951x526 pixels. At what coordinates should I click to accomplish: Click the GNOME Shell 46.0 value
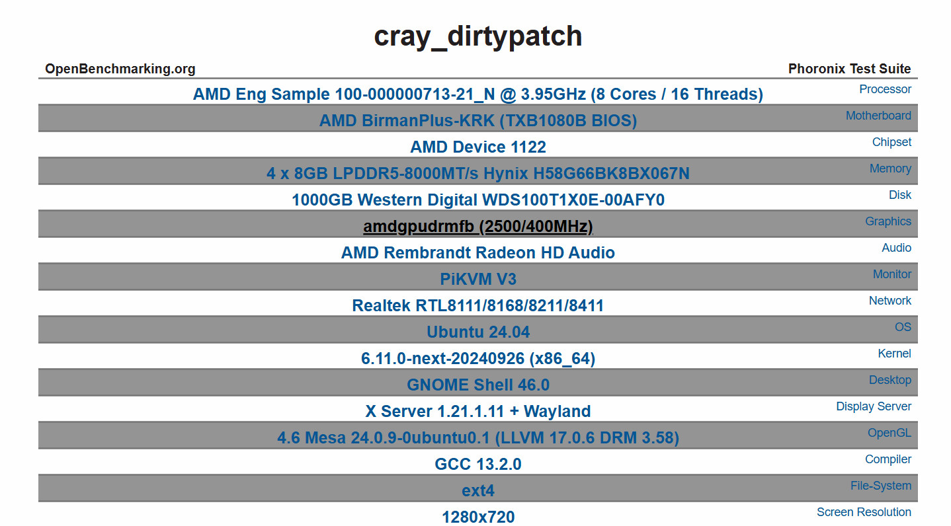[x=478, y=385]
